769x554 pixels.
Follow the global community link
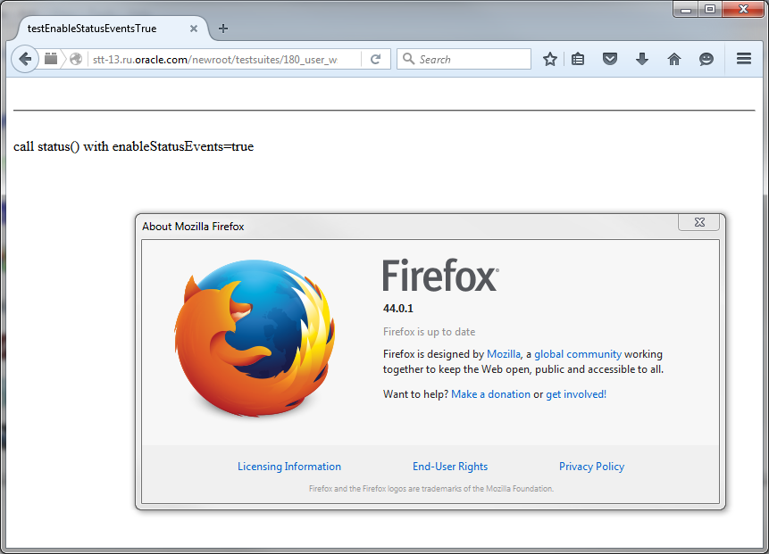pyautogui.click(x=578, y=354)
